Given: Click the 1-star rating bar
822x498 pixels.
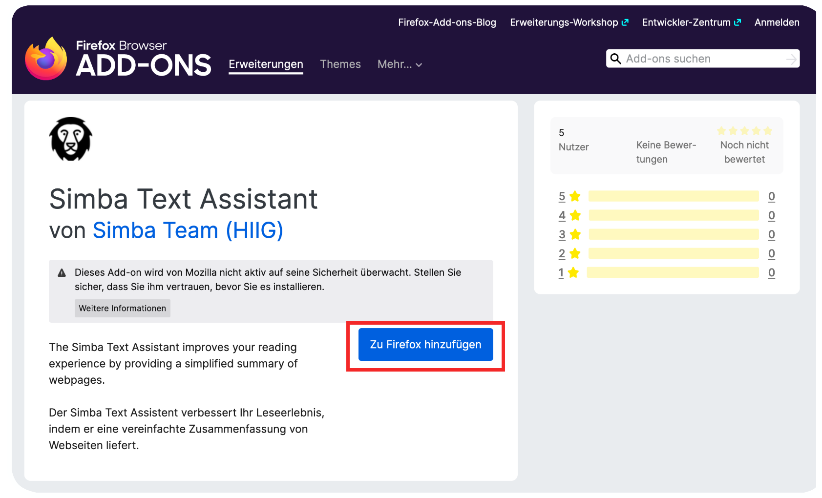Looking at the screenshot, I should click(673, 272).
